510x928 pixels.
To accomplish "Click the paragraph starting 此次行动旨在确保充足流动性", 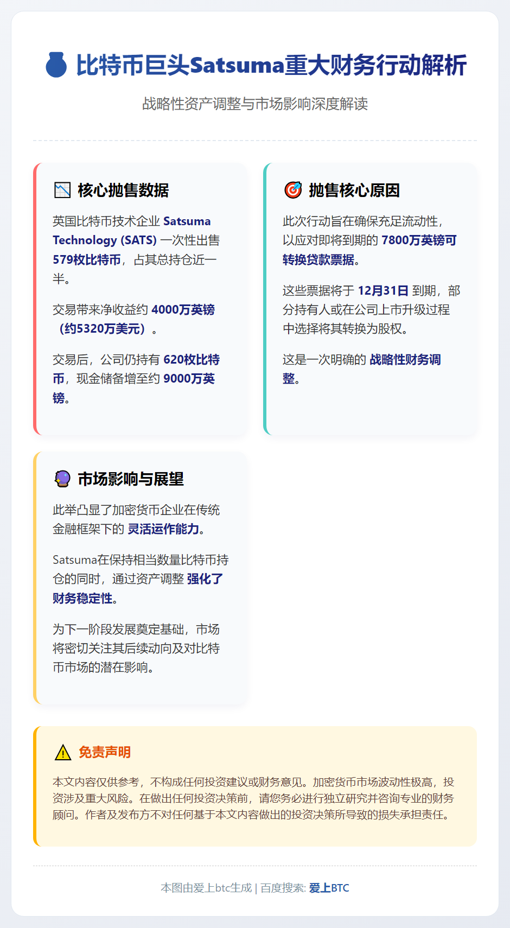I will pyautogui.click(x=369, y=240).
